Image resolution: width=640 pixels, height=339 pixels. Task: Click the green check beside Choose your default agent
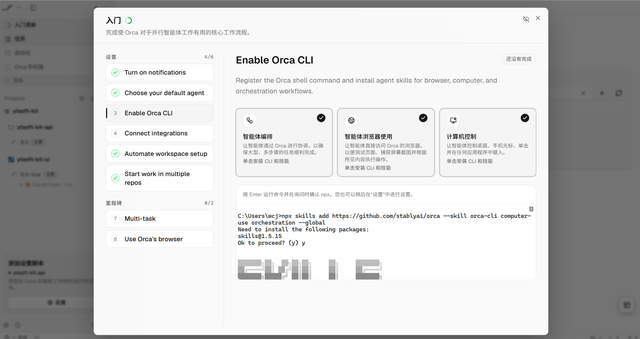tap(116, 93)
